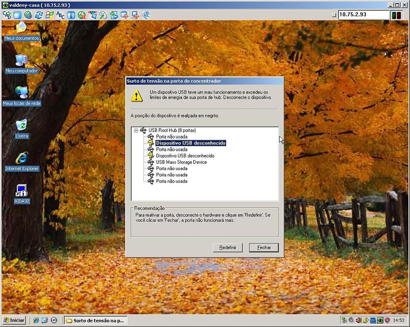Close the connection (globe with red X)

[x=82, y=15]
